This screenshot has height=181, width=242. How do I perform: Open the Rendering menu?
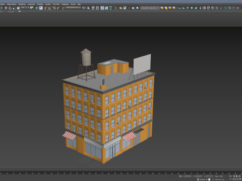[x=22, y=4]
